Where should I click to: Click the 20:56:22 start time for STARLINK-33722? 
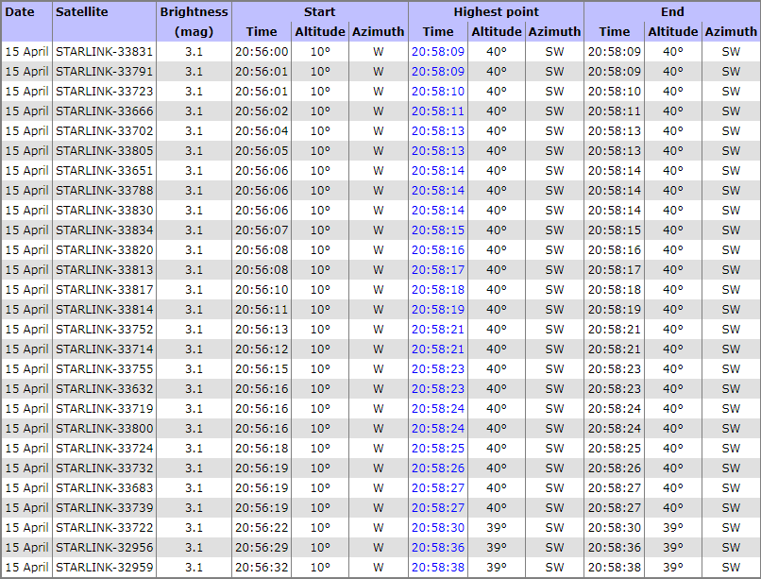tap(262, 528)
